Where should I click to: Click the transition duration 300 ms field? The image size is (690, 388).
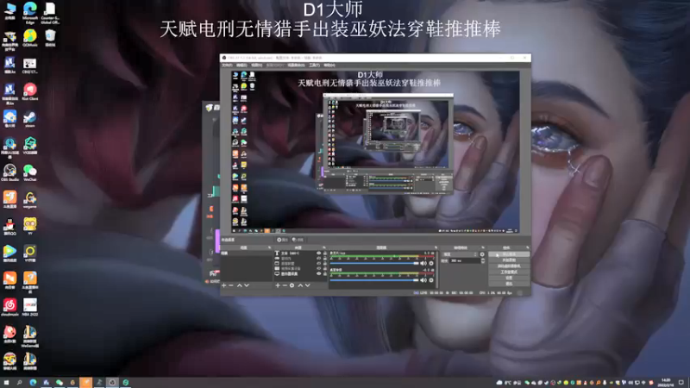(464, 261)
